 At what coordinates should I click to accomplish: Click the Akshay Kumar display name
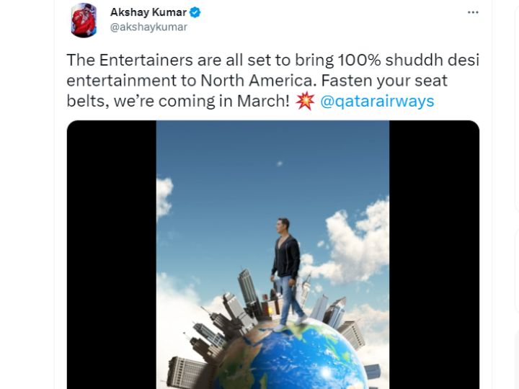(148, 12)
